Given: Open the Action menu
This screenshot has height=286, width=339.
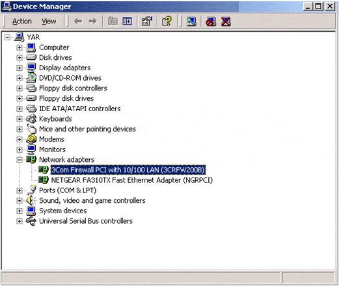Looking at the screenshot, I should 22,21.
